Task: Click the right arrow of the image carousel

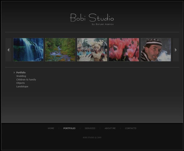Action: point(176,50)
